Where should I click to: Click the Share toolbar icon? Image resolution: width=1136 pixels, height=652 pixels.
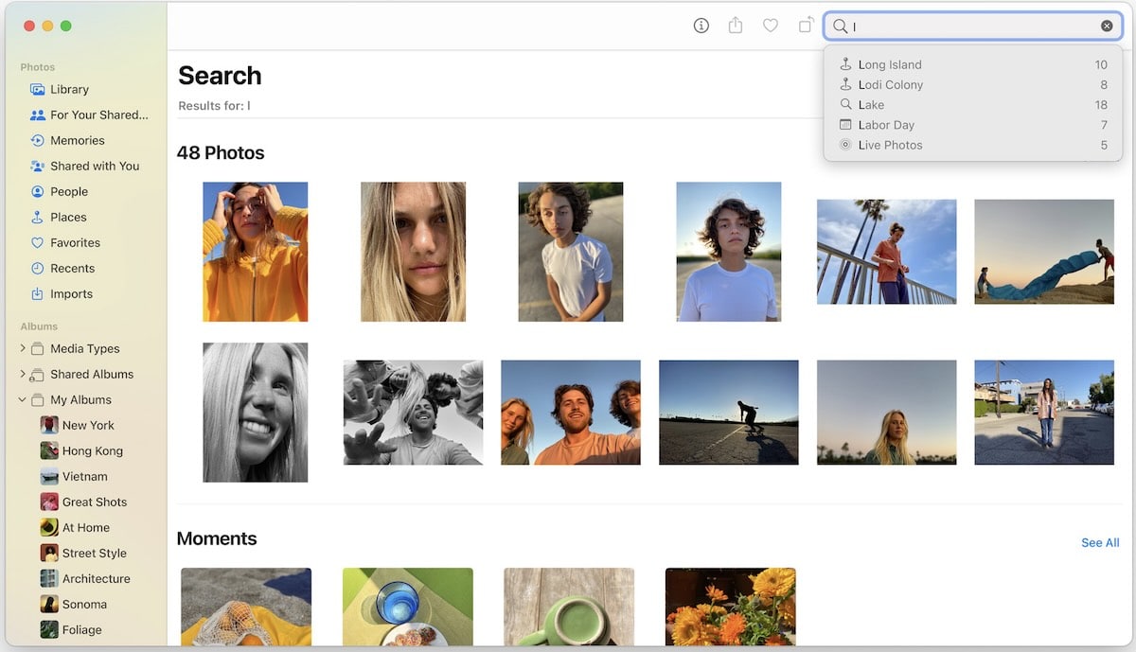coord(736,26)
